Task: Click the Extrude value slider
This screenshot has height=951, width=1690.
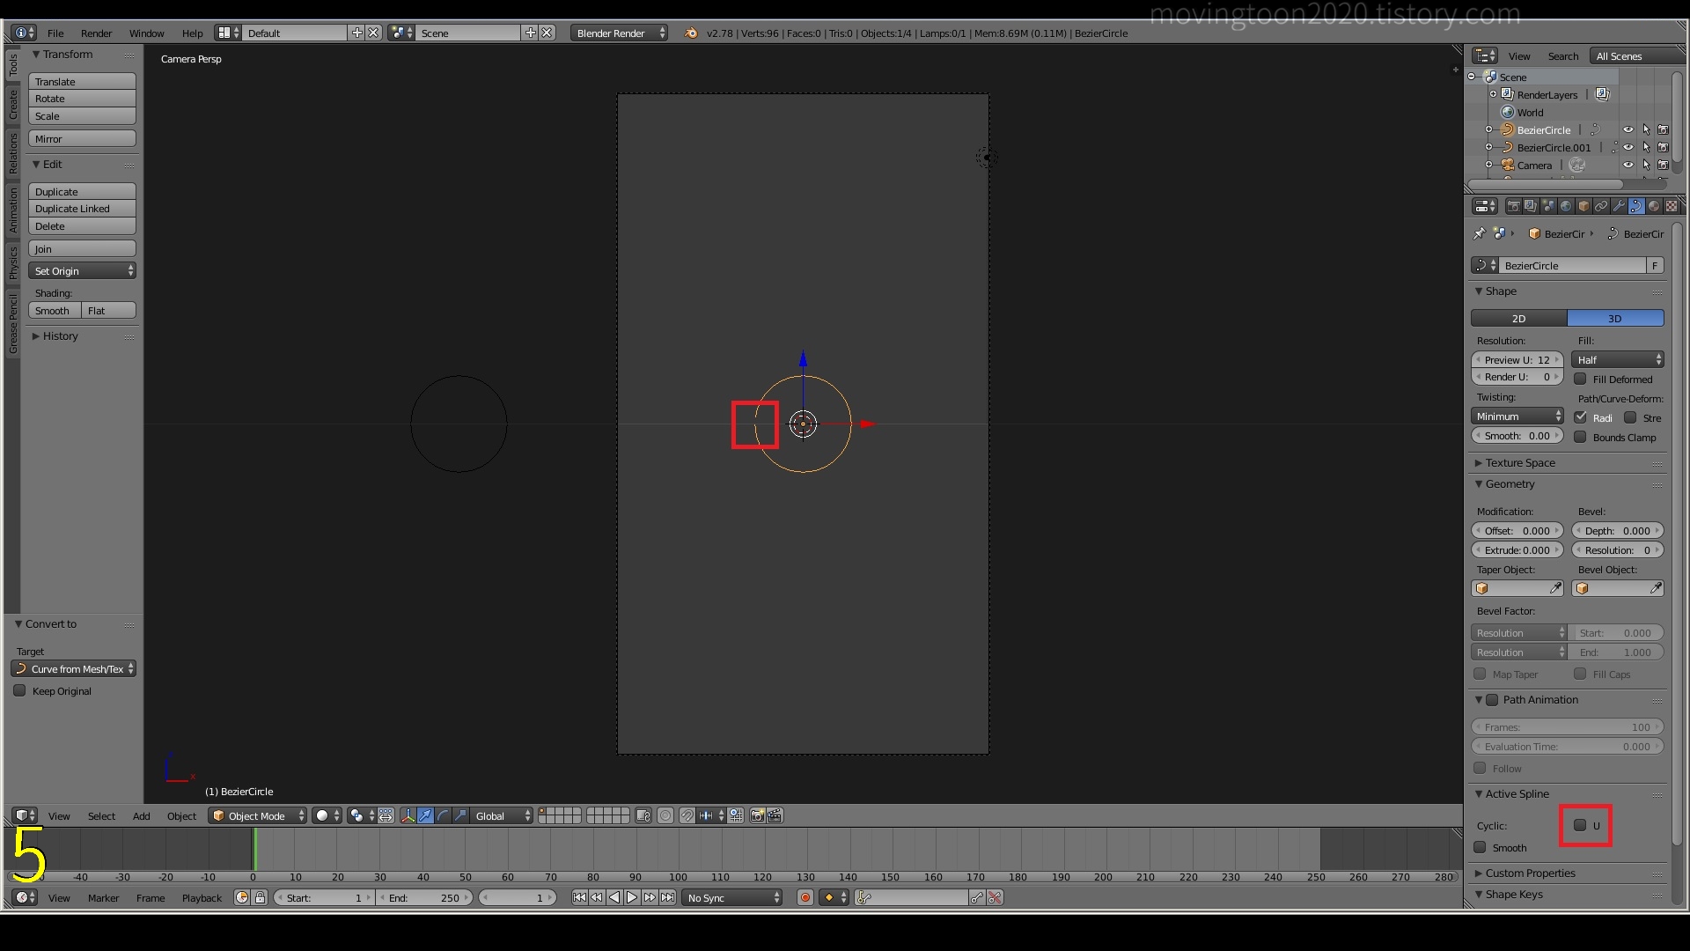Action: click(x=1517, y=550)
